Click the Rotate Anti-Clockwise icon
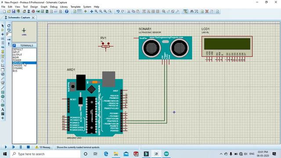281x158 pixels. coord(9,30)
